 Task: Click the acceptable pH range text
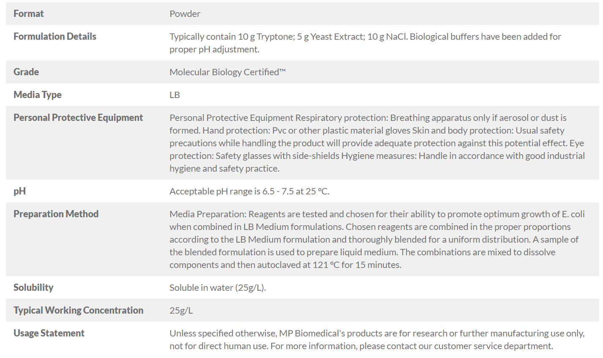click(x=249, y=191)
